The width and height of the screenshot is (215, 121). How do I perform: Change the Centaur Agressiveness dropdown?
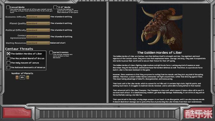click(38, 37)
